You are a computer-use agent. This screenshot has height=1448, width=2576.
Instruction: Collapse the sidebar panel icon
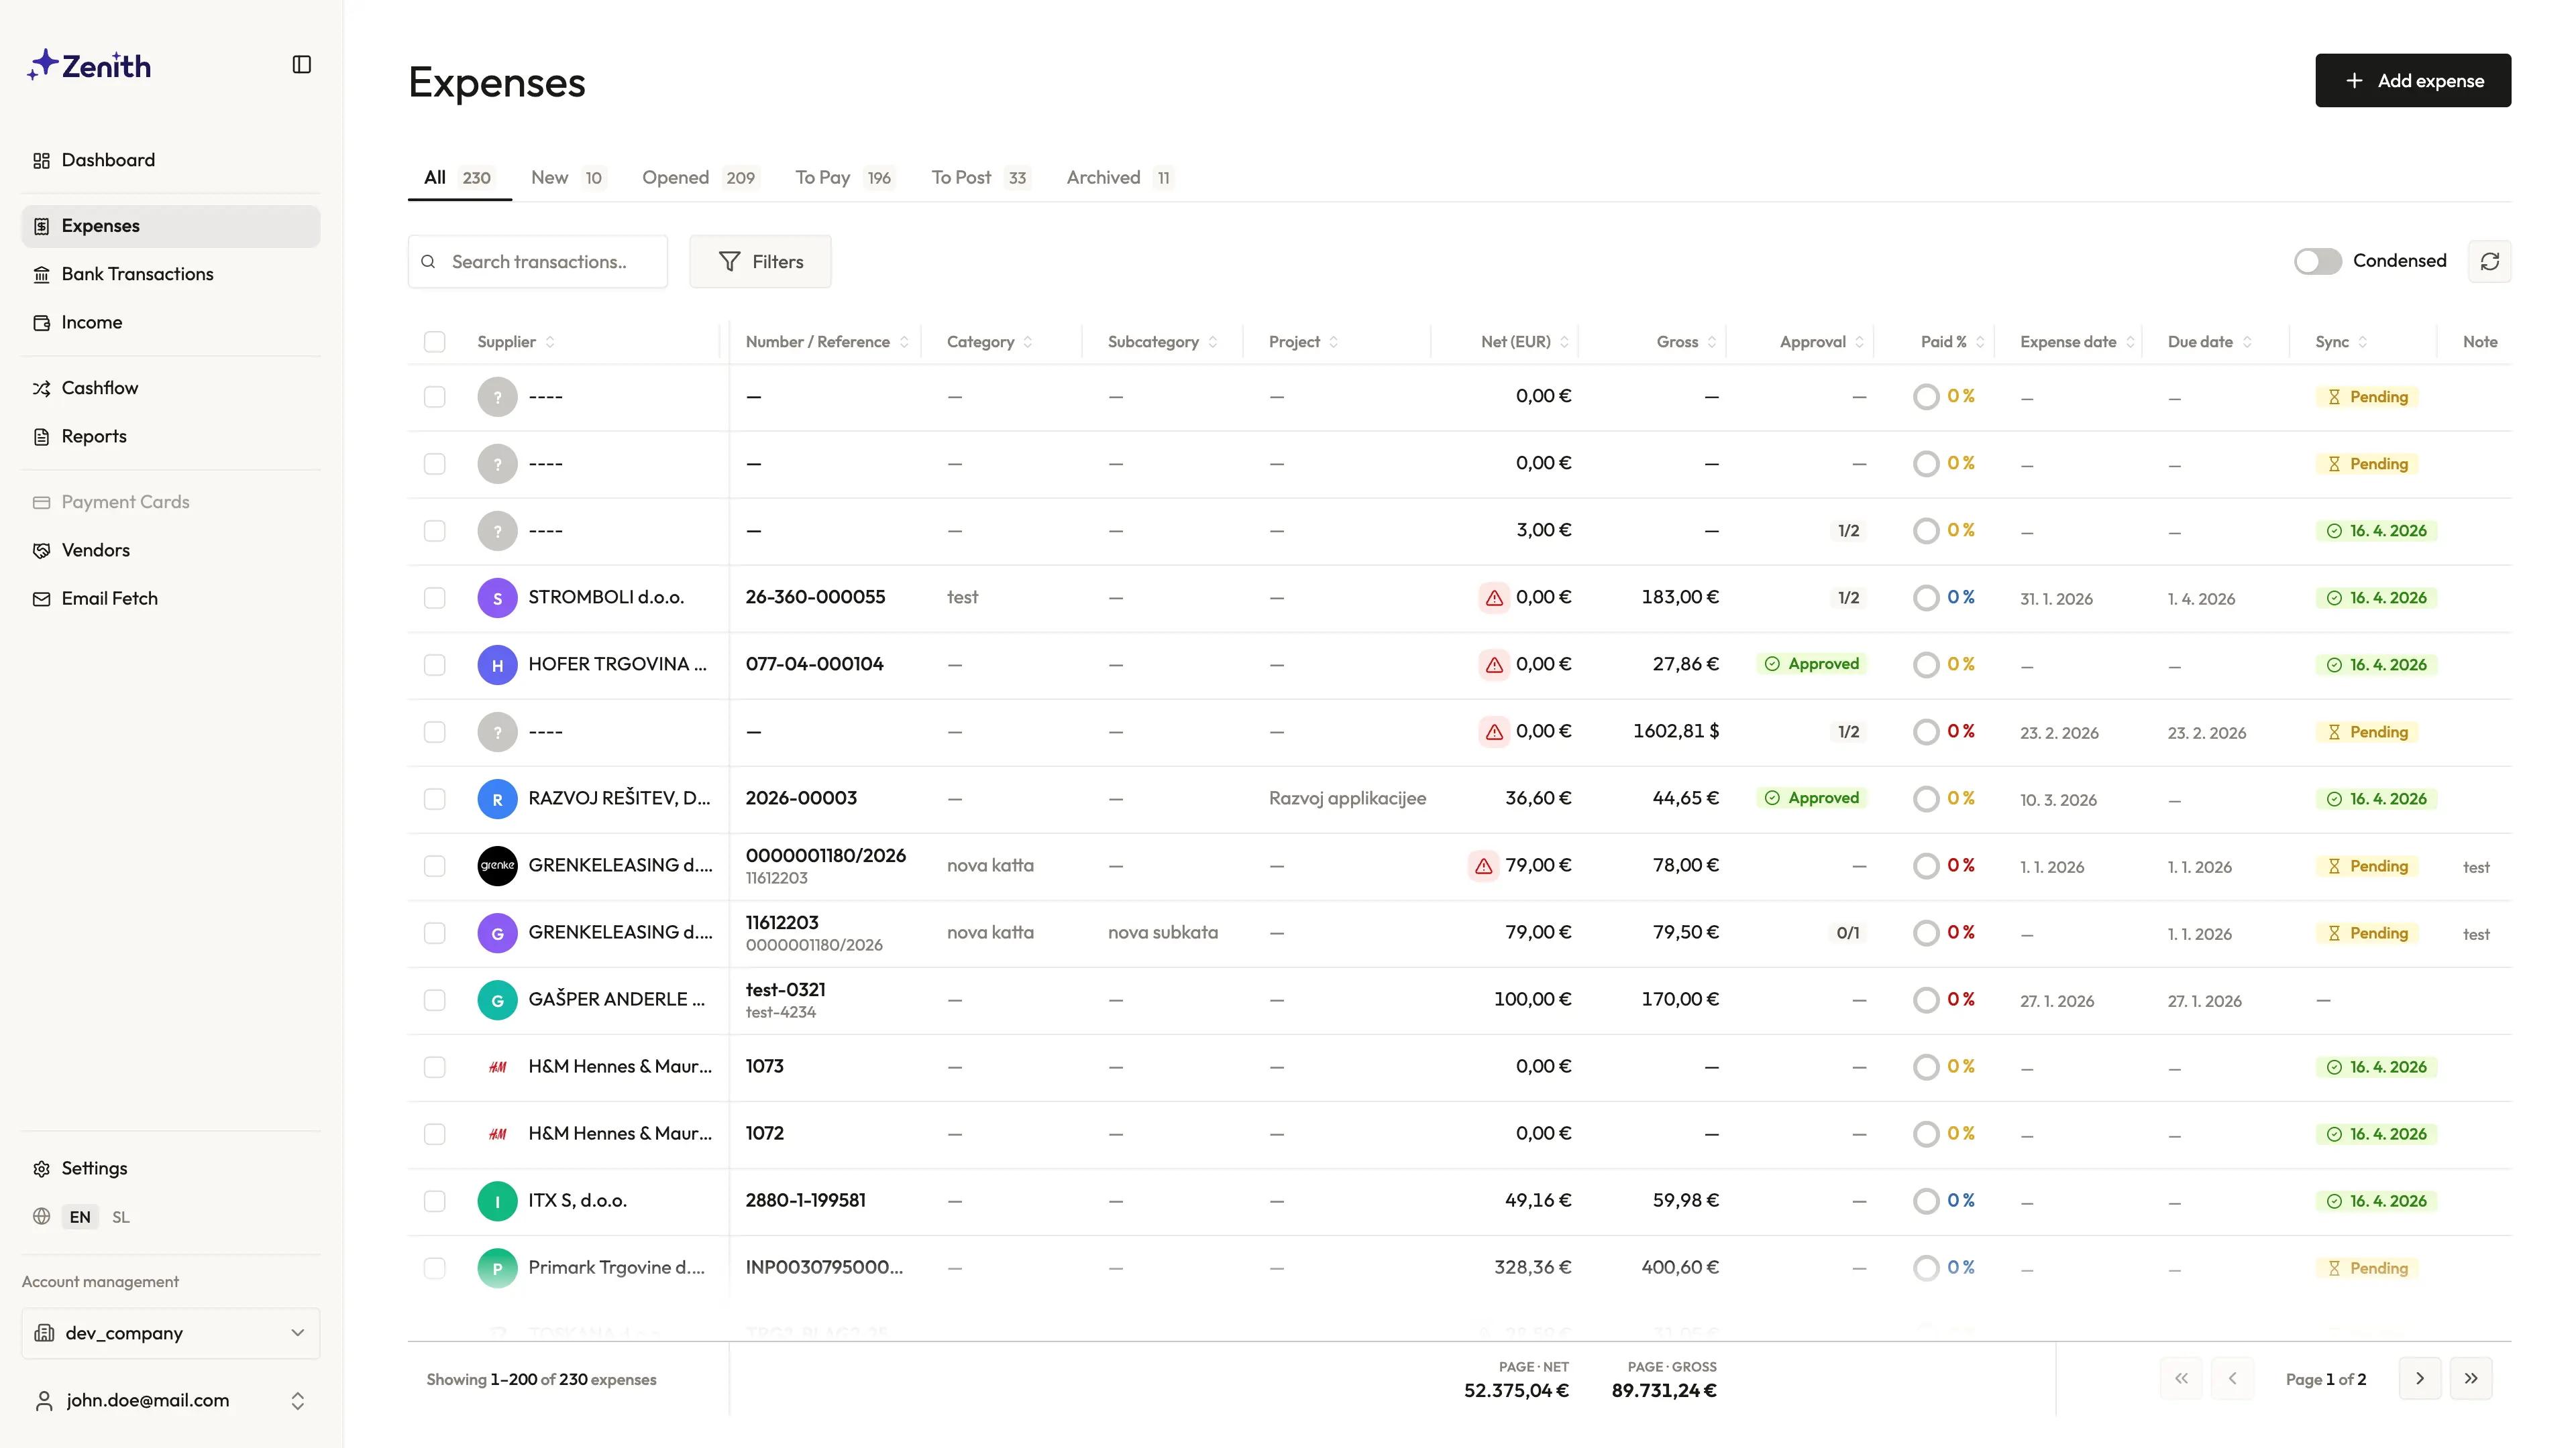click(301, 65)
